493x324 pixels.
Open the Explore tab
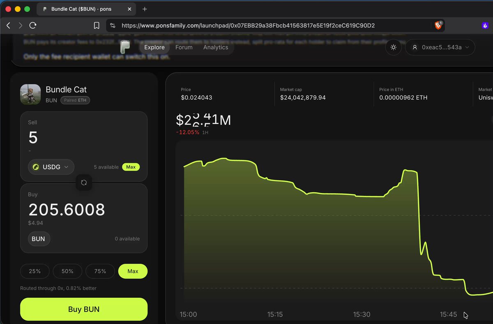pos(154,47)
